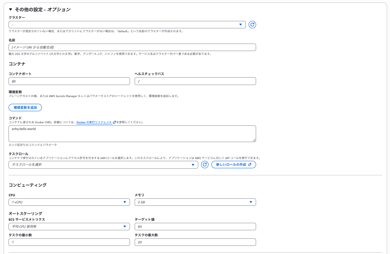Click the コマンド text area
This screenshot has height=254, width=390.
pos(132,134)
